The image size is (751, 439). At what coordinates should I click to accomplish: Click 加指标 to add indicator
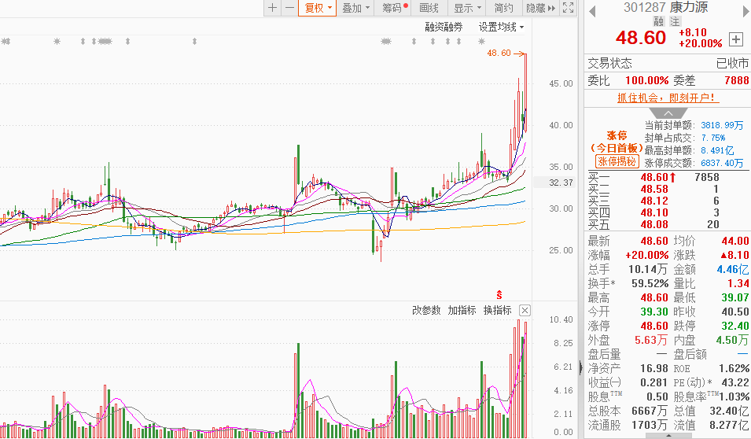(x=462, y=310)
